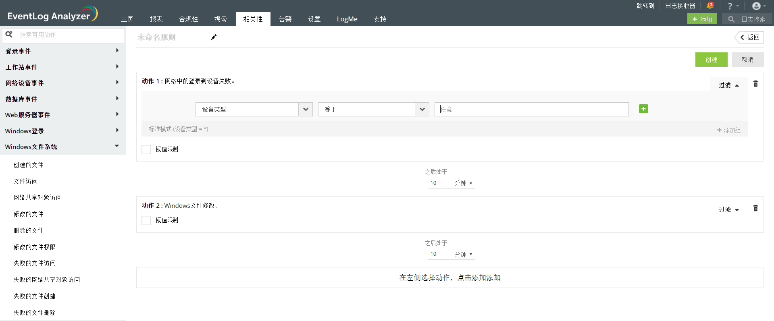This screenshot has height=321, width=774.
Task: Select the 相关性 tab
Action: 253,19
